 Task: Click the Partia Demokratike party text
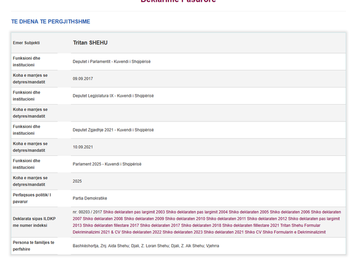pos(90,198)
